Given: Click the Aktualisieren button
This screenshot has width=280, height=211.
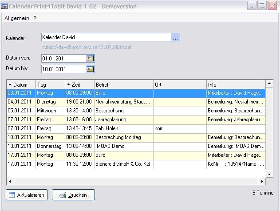Looking at the screenshot, I should point(27,195).
